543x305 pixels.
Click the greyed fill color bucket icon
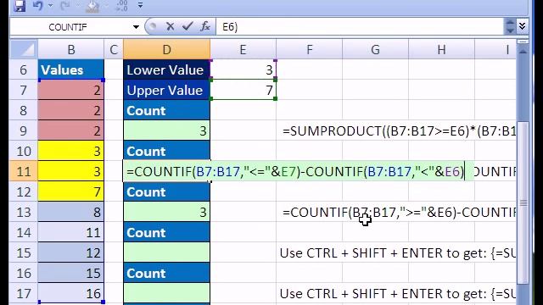(x=92, y=6)
